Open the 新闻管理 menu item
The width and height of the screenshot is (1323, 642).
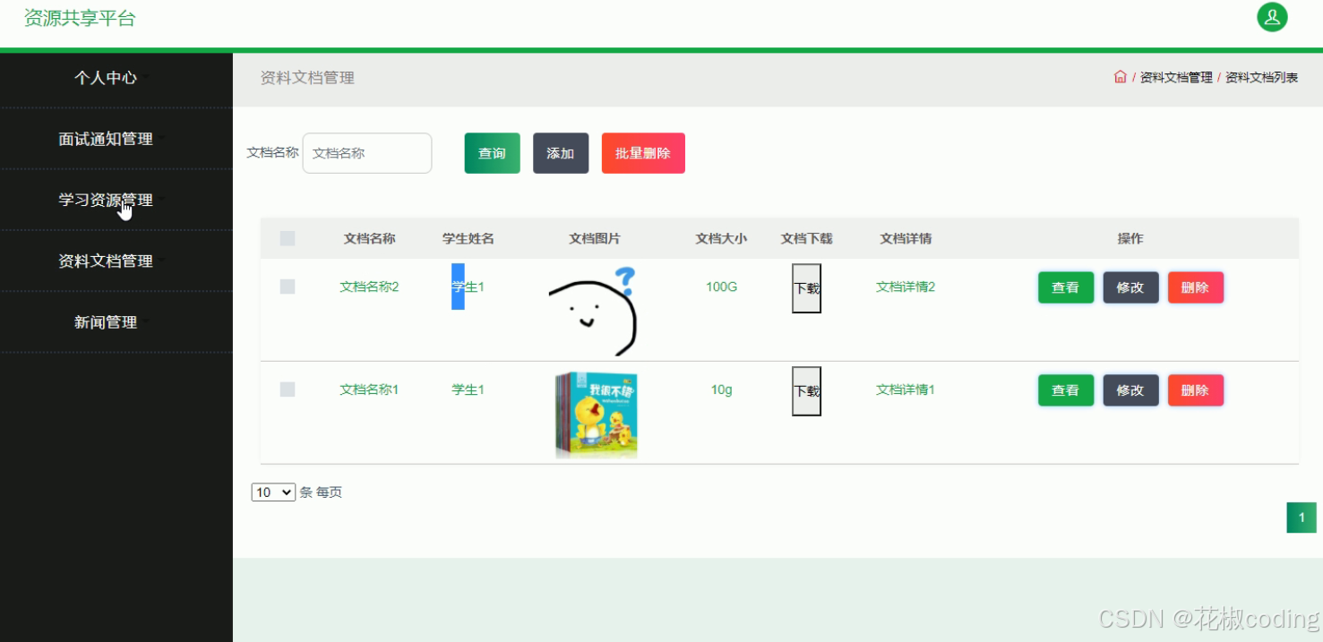tap(105, 321)
